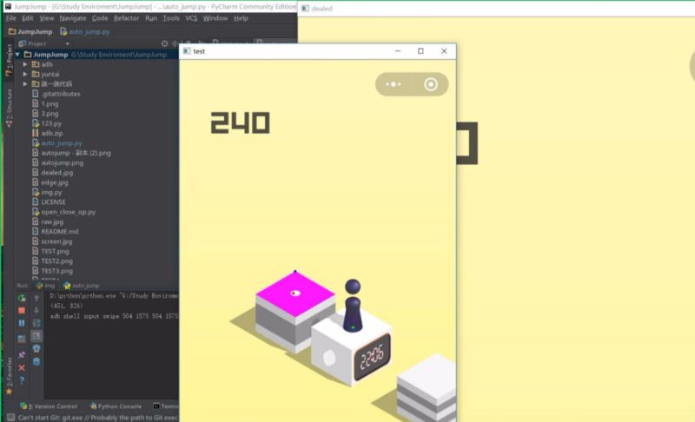Expand the third folder with Chinese name
The width and height of the screenshot is (695, 422).
point(25,83)
